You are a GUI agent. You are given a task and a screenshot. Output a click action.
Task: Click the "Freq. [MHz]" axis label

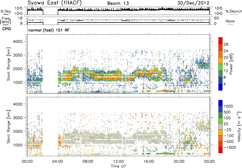5,21
